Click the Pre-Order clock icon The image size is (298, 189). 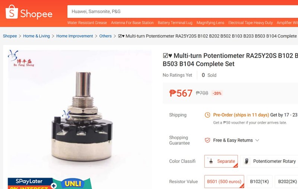click(x=207, y=115)
